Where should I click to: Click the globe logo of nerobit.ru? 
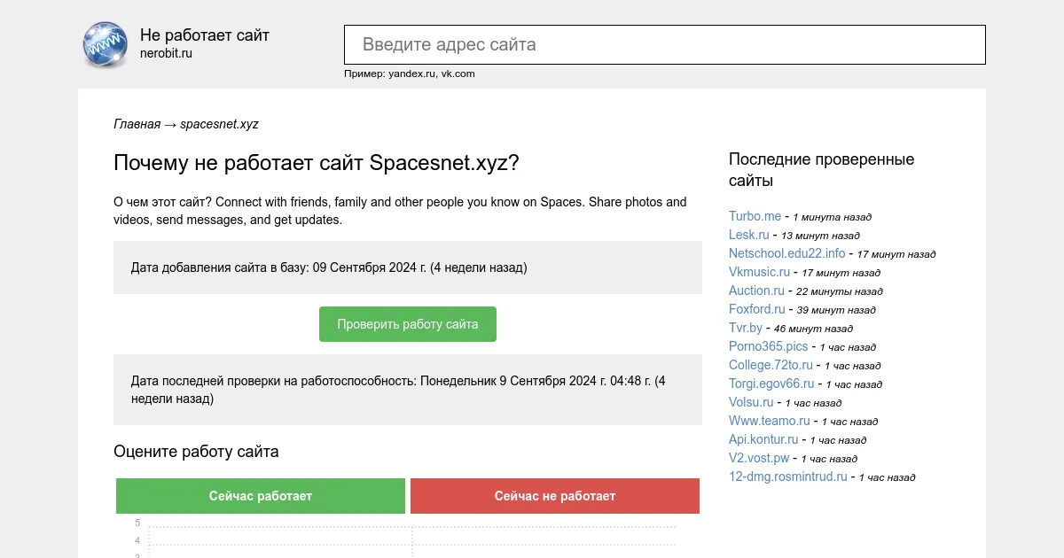point(104,44)
